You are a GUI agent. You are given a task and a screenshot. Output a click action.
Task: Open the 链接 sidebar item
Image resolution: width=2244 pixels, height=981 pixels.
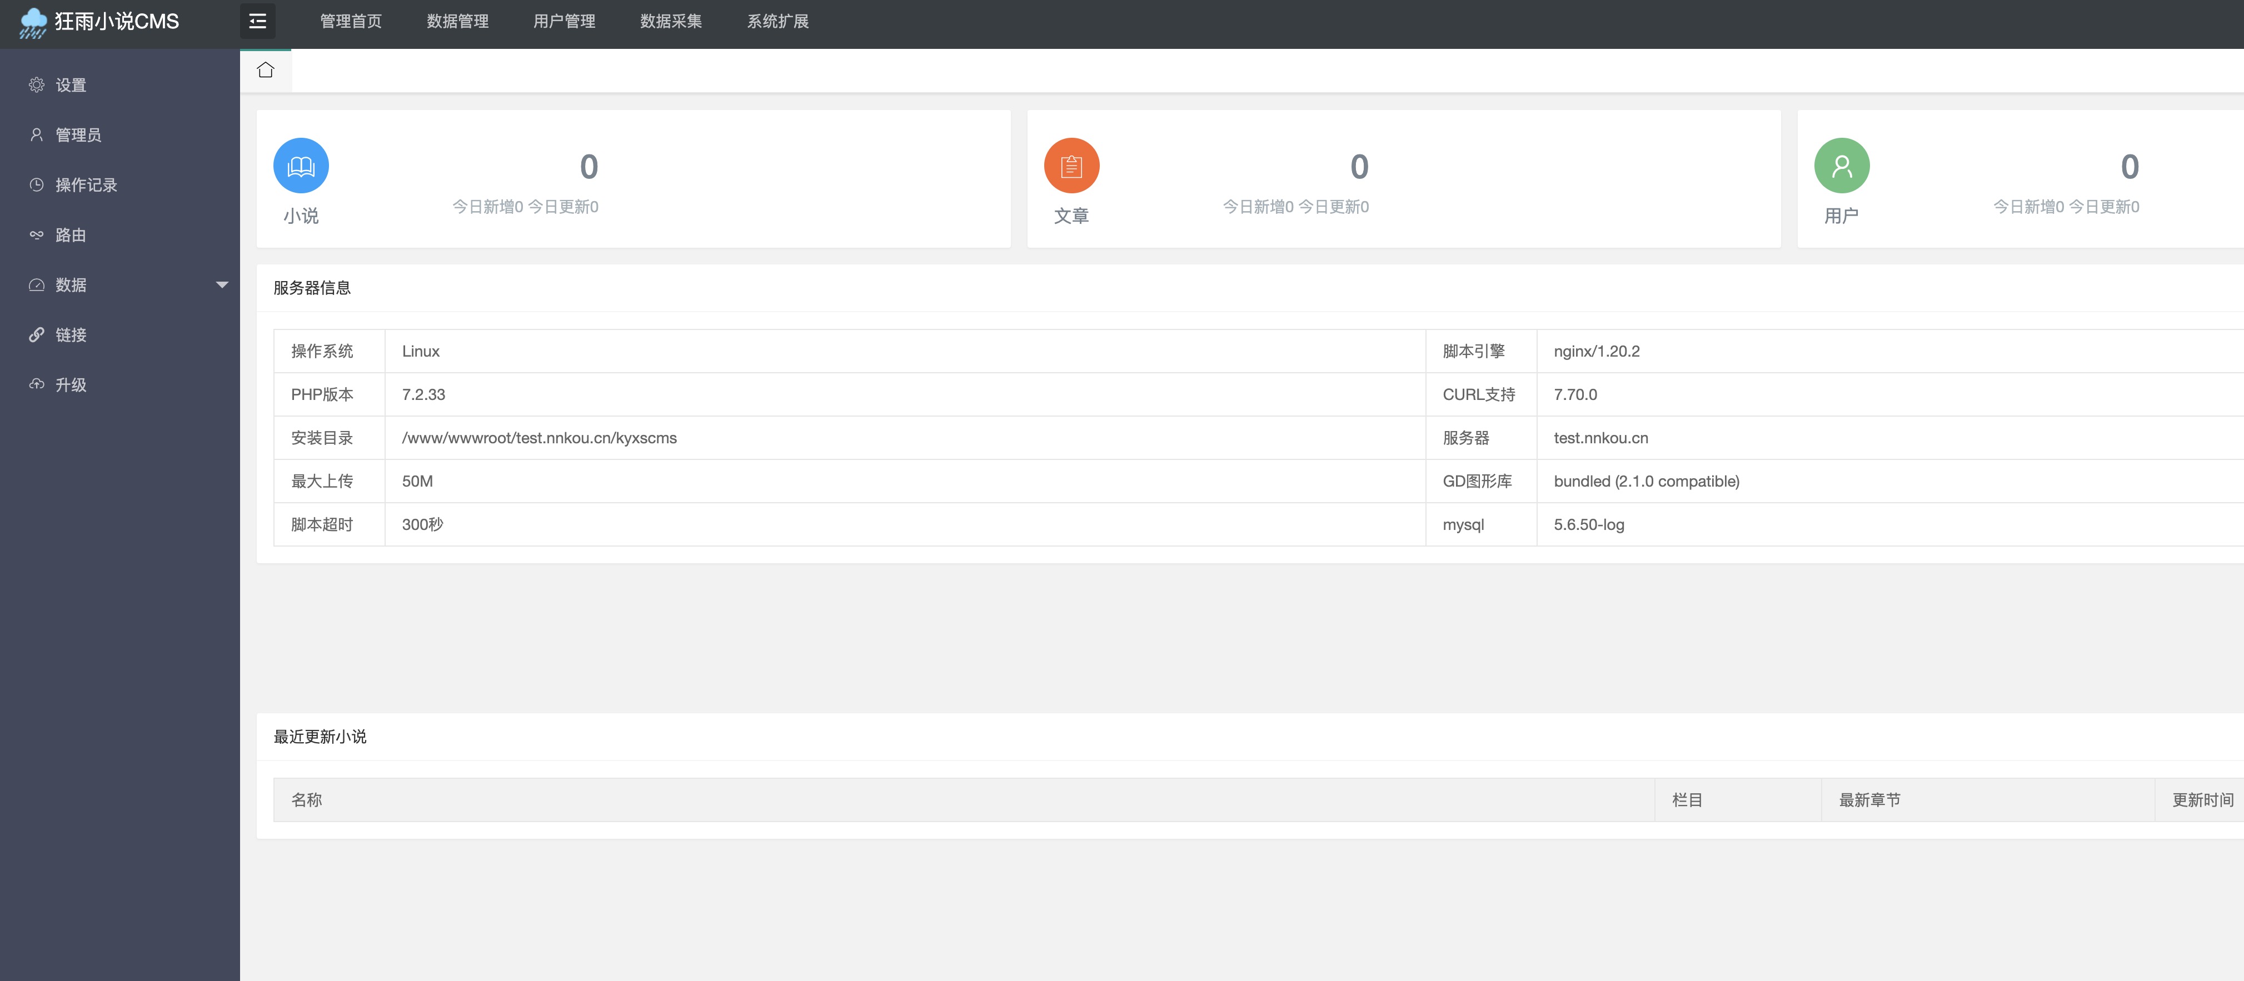pyautogui.click(x=120, y=334)
